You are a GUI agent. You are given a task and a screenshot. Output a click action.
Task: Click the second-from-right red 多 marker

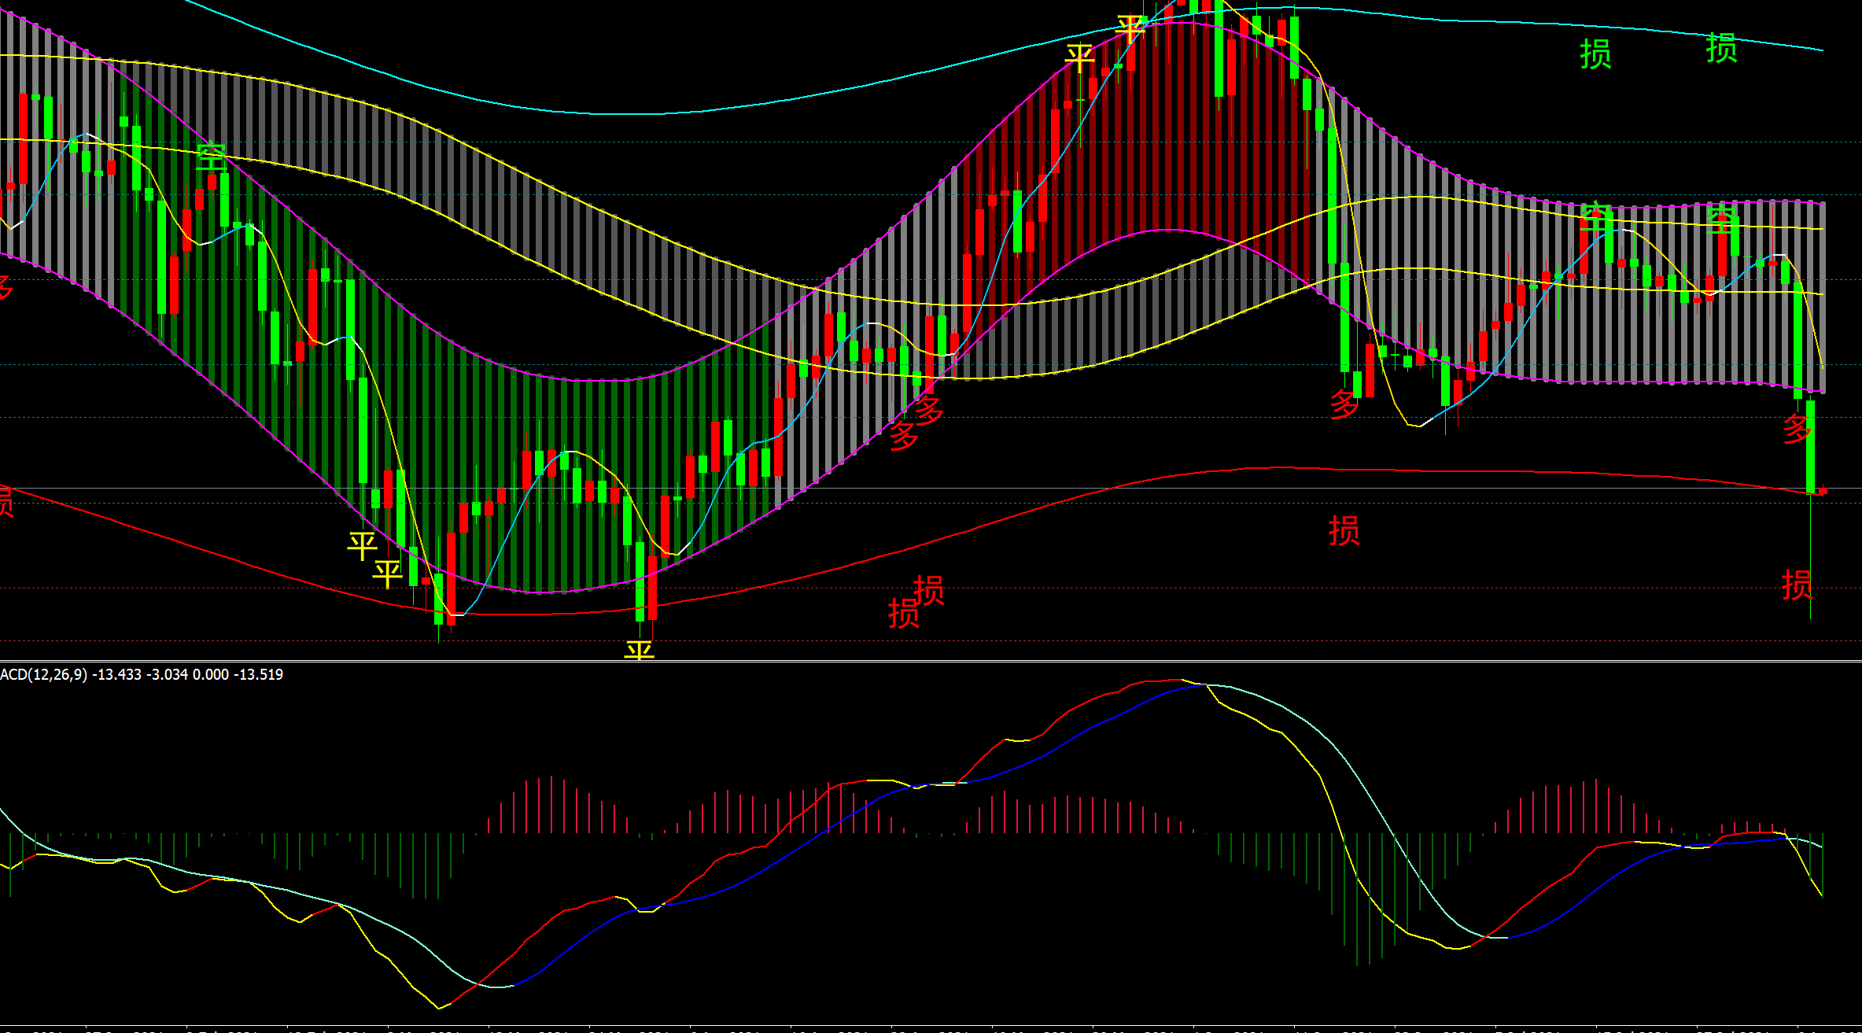coord(1344,404)
